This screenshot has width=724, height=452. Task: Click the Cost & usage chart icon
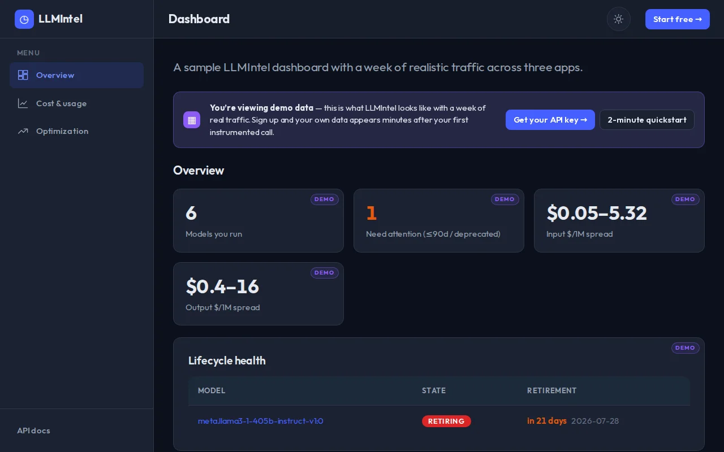pyautogui.click(x=23, y=103)
